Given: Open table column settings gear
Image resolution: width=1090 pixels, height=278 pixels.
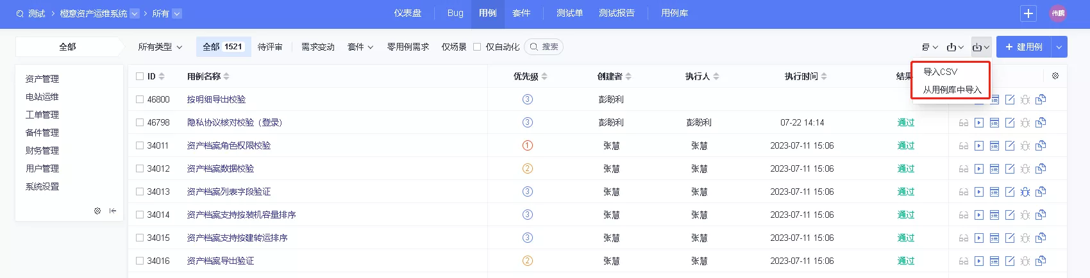Looking at the screenshot, I should pos(1055,76).
